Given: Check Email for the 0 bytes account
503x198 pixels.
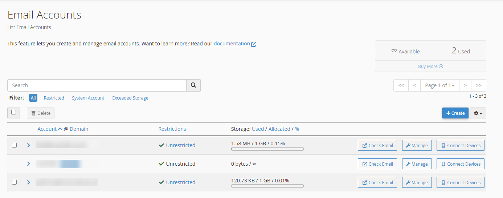Looking at the screenshot, I should tap(377, 164).
